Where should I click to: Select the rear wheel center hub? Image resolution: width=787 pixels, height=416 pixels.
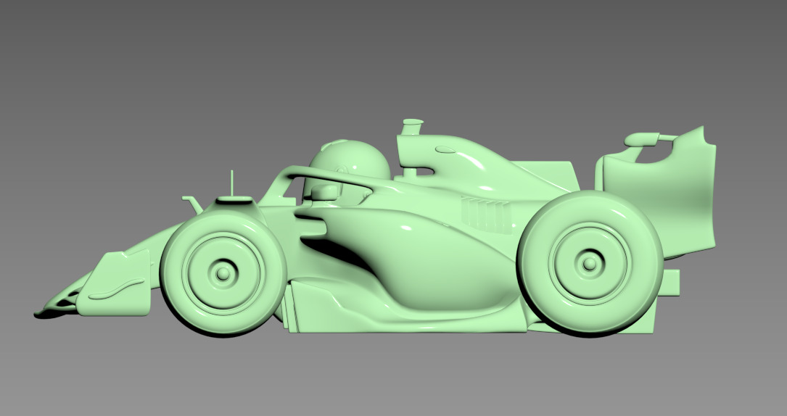point(590,262)
